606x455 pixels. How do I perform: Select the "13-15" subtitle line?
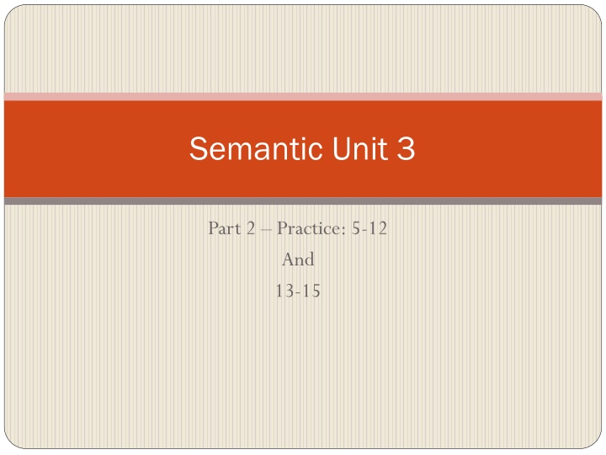coord(298,291)
